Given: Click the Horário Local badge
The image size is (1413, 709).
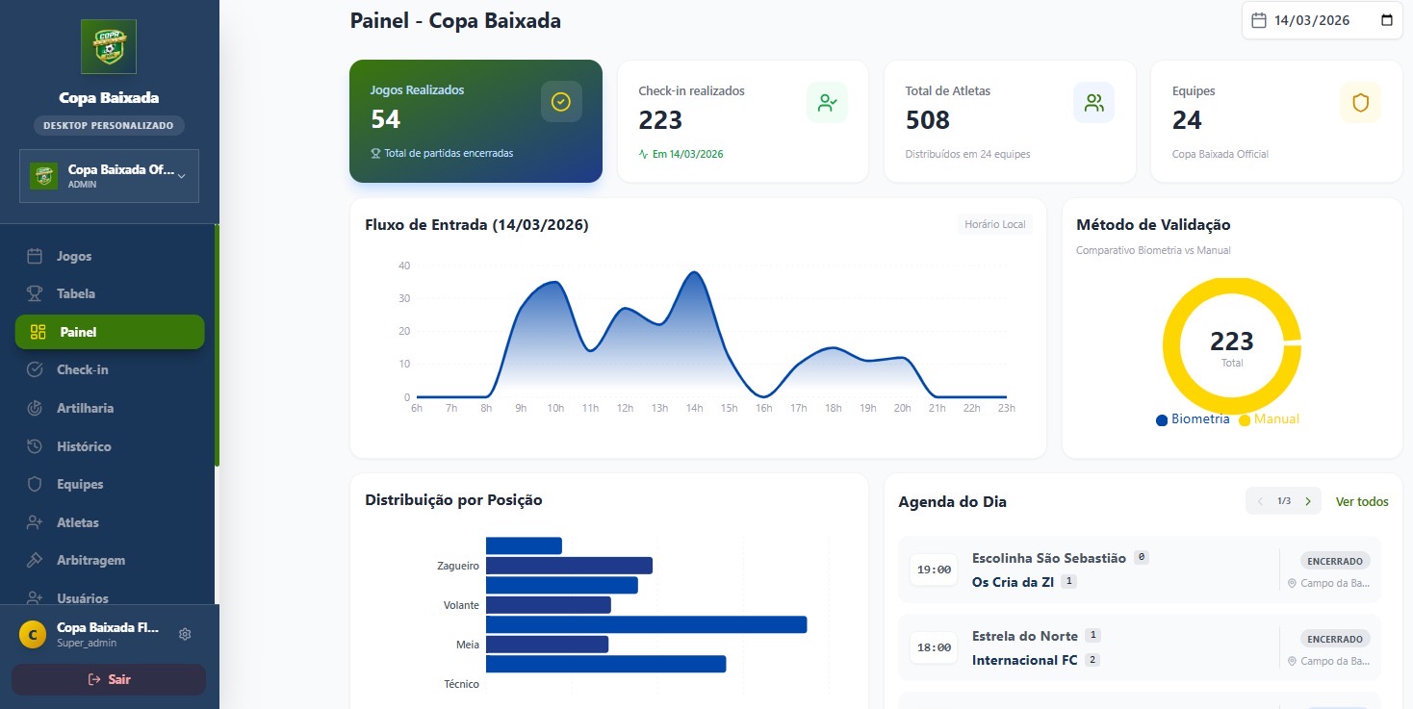Looking at the screenshot, I should (995, 224).
